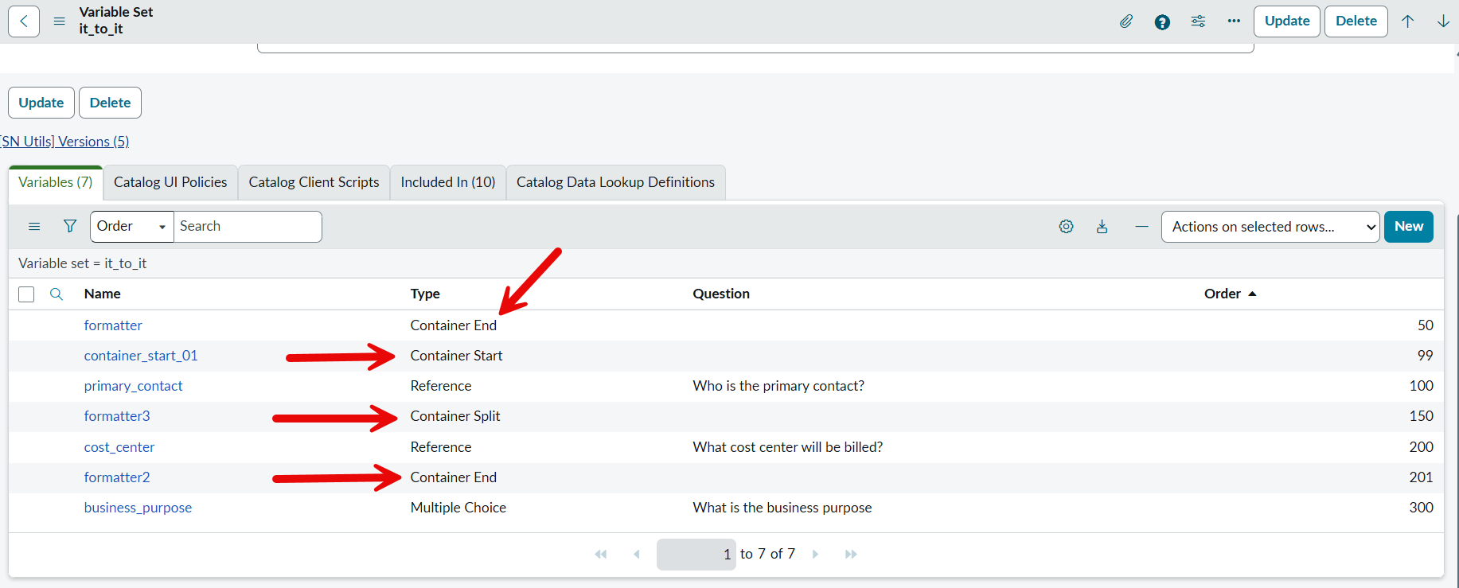The image size is (1459, 588).
Task: Click the personalize form sliders icon
Action: tap(1198, 21)
